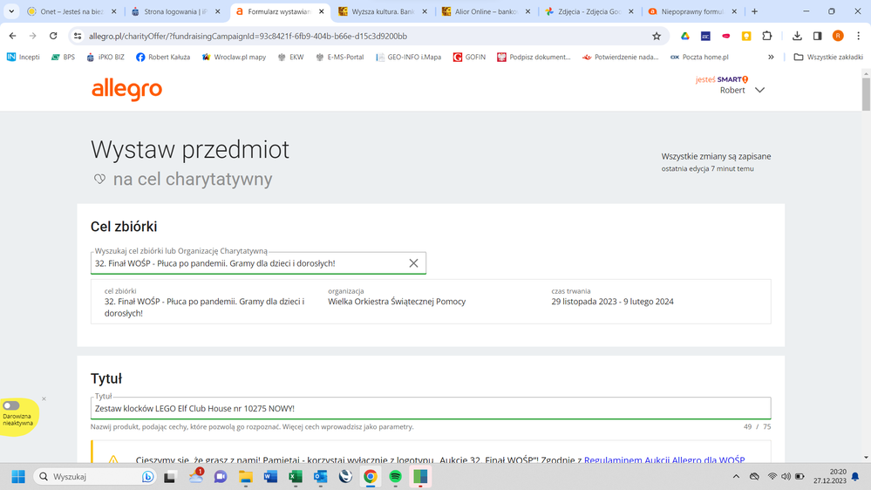
Task: Open the Teams chat taskbar icon
Action: [221, 477]
